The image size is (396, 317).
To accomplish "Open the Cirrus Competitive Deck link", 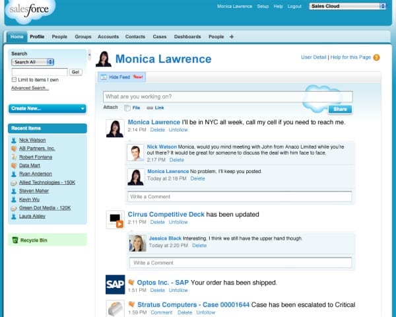I will click(166, 215).
